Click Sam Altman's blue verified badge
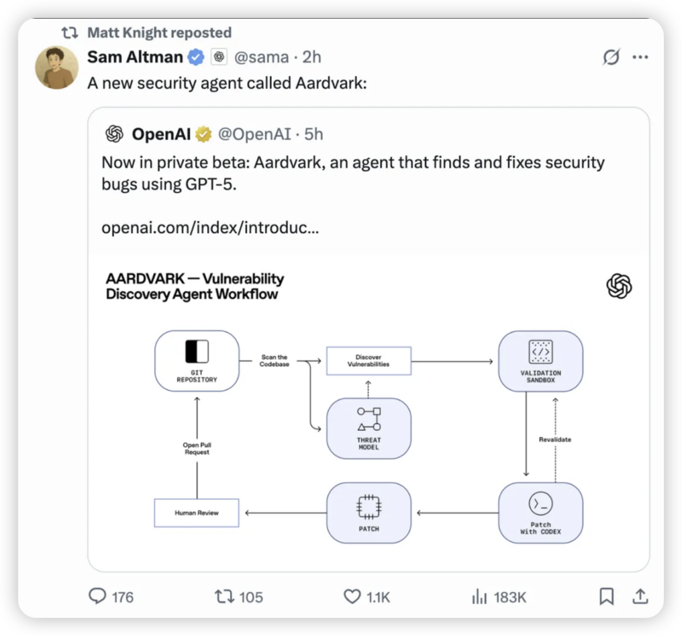This screenshot has width=682, height=636. (x=196, y=57)
